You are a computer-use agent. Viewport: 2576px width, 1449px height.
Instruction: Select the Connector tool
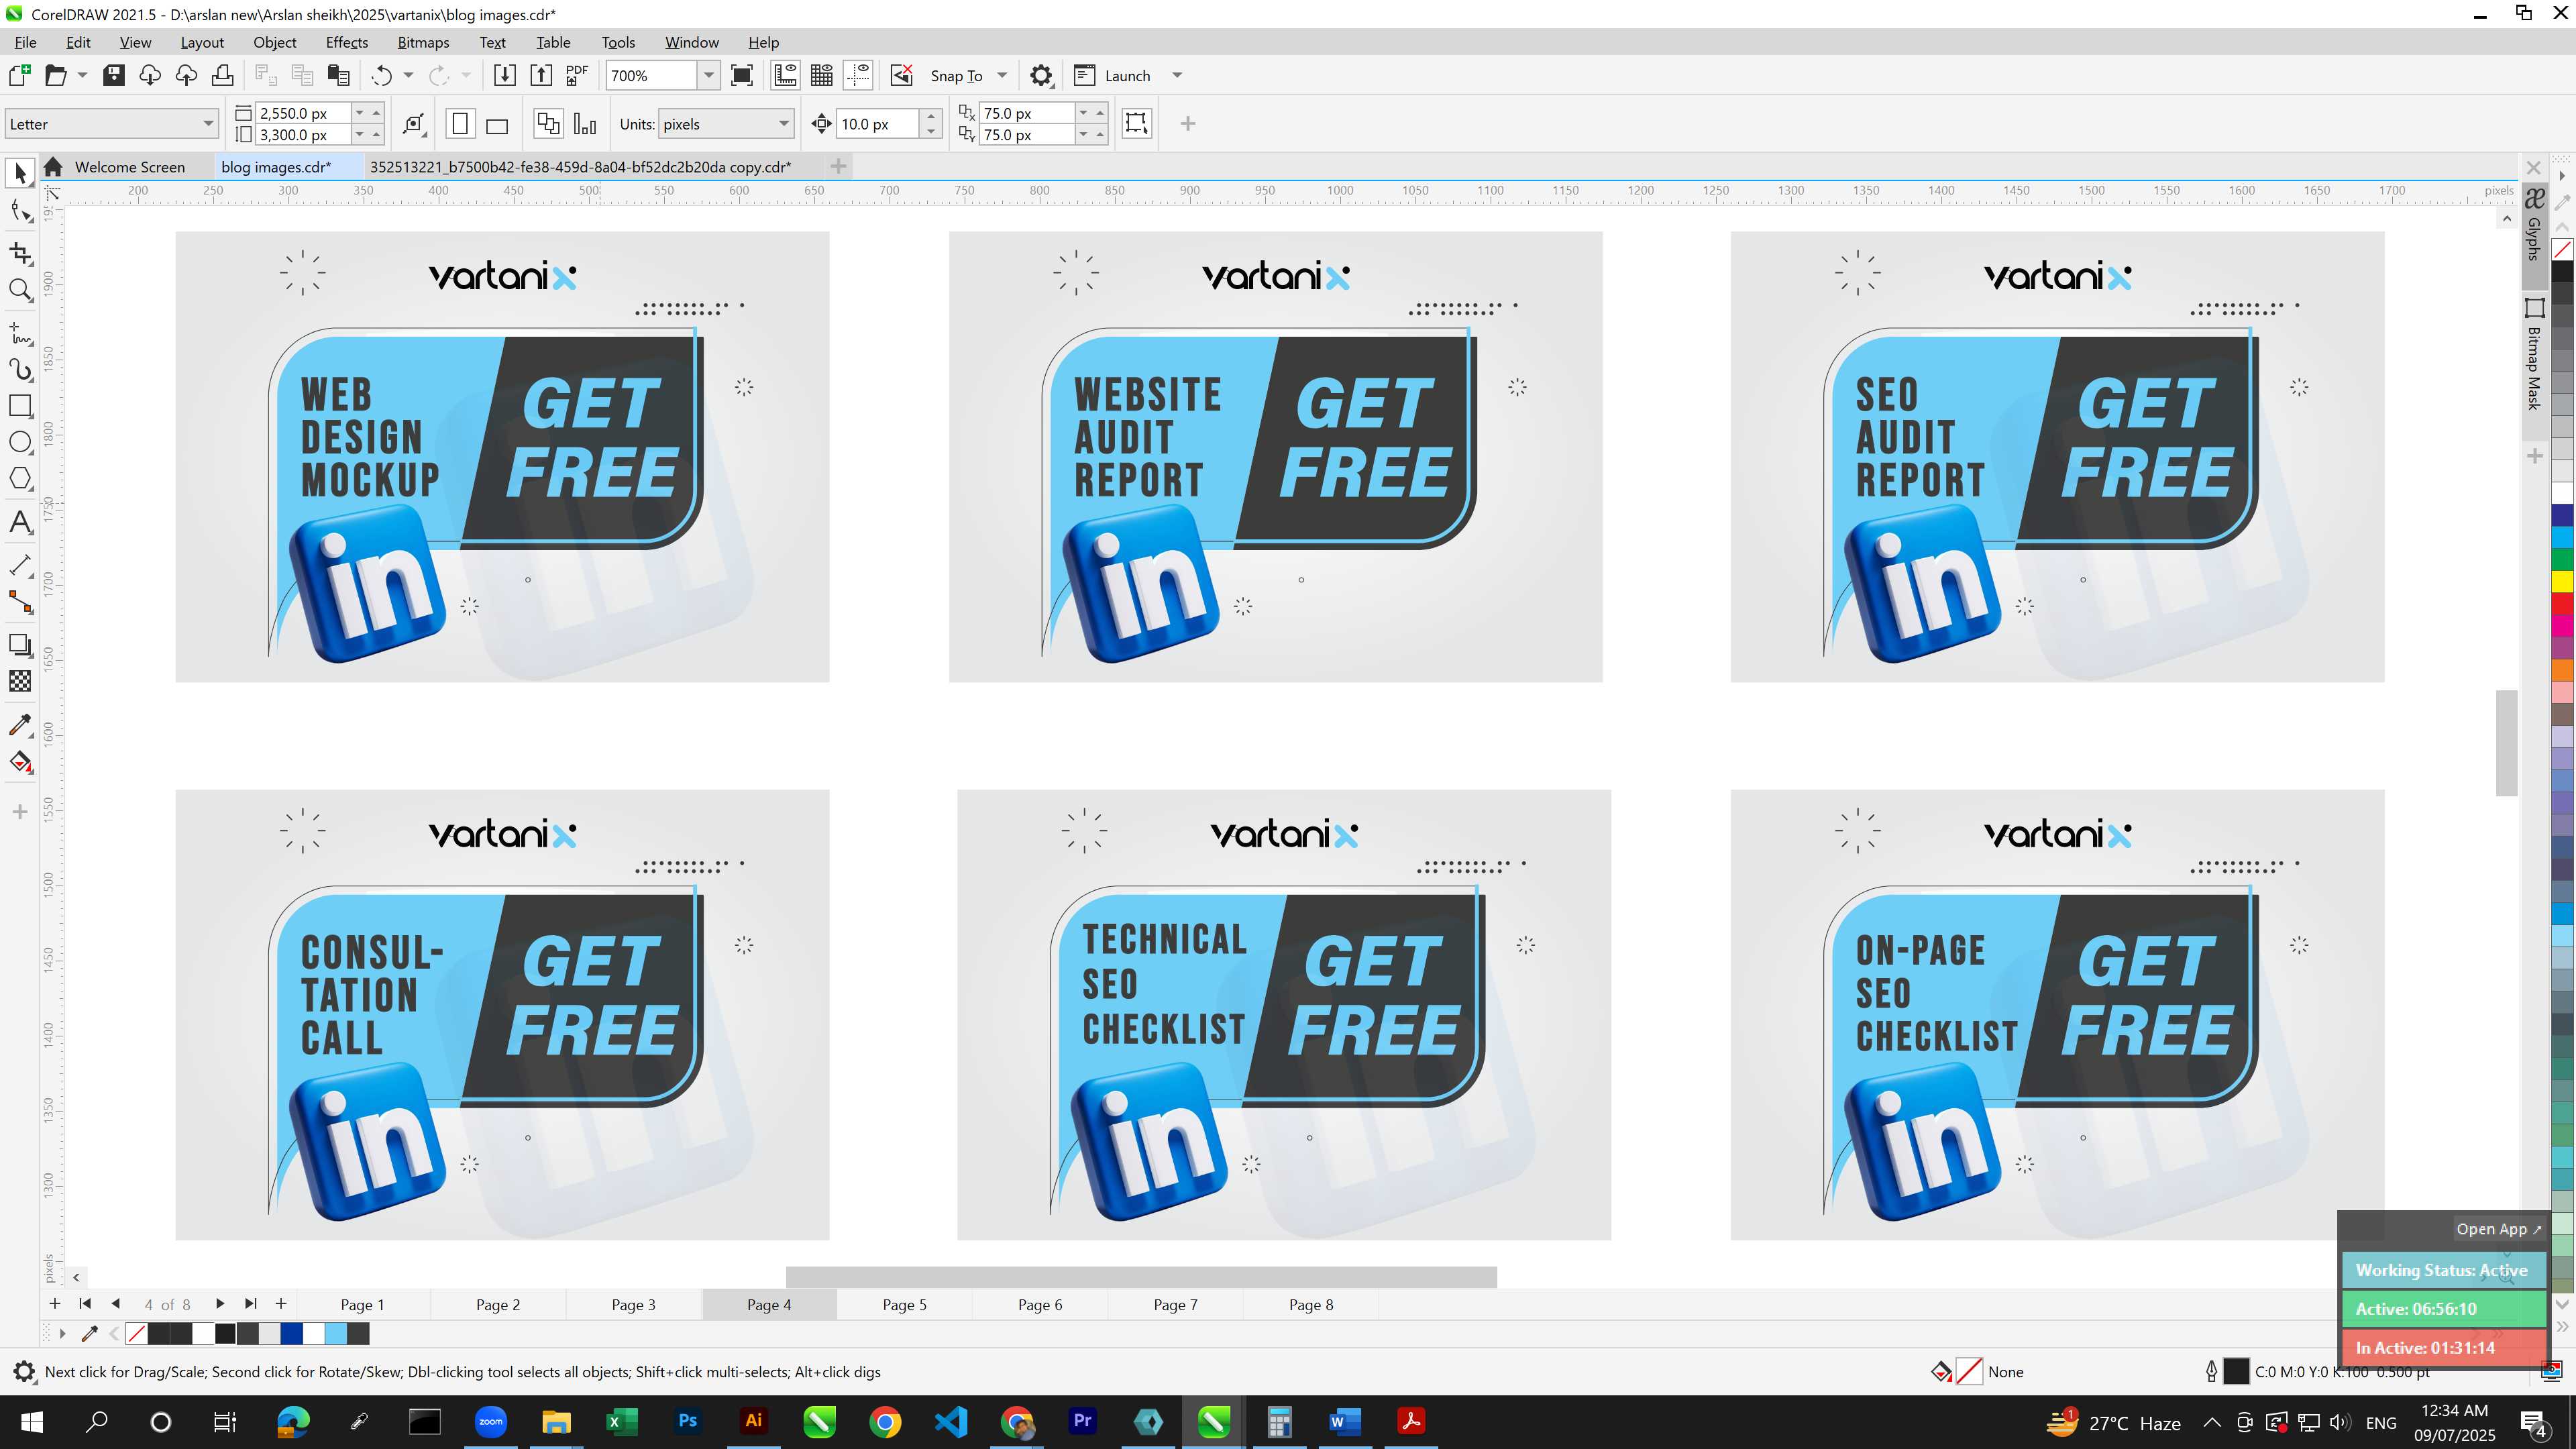[20, 602]
